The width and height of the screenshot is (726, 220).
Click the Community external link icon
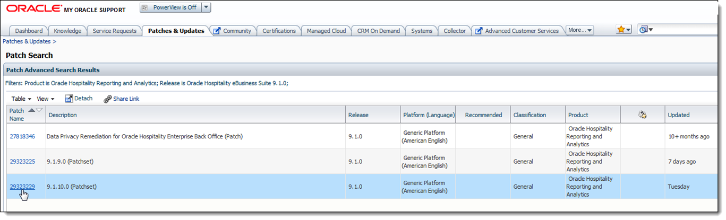tap(217, 31)
